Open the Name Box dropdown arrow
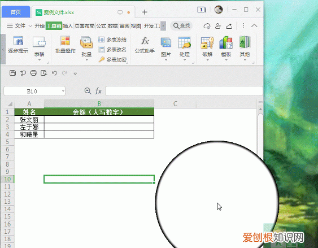 (63, 91)
